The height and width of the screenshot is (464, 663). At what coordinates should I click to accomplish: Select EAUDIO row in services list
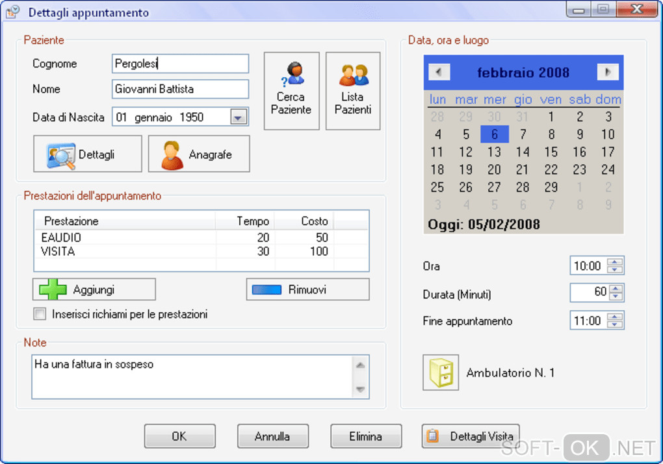click(201, 238)
